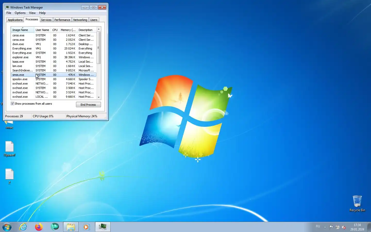Viewport: 371px width, 232px height.
Task: Click the Task Manager taskbar button
Action: tap(103, 227)
